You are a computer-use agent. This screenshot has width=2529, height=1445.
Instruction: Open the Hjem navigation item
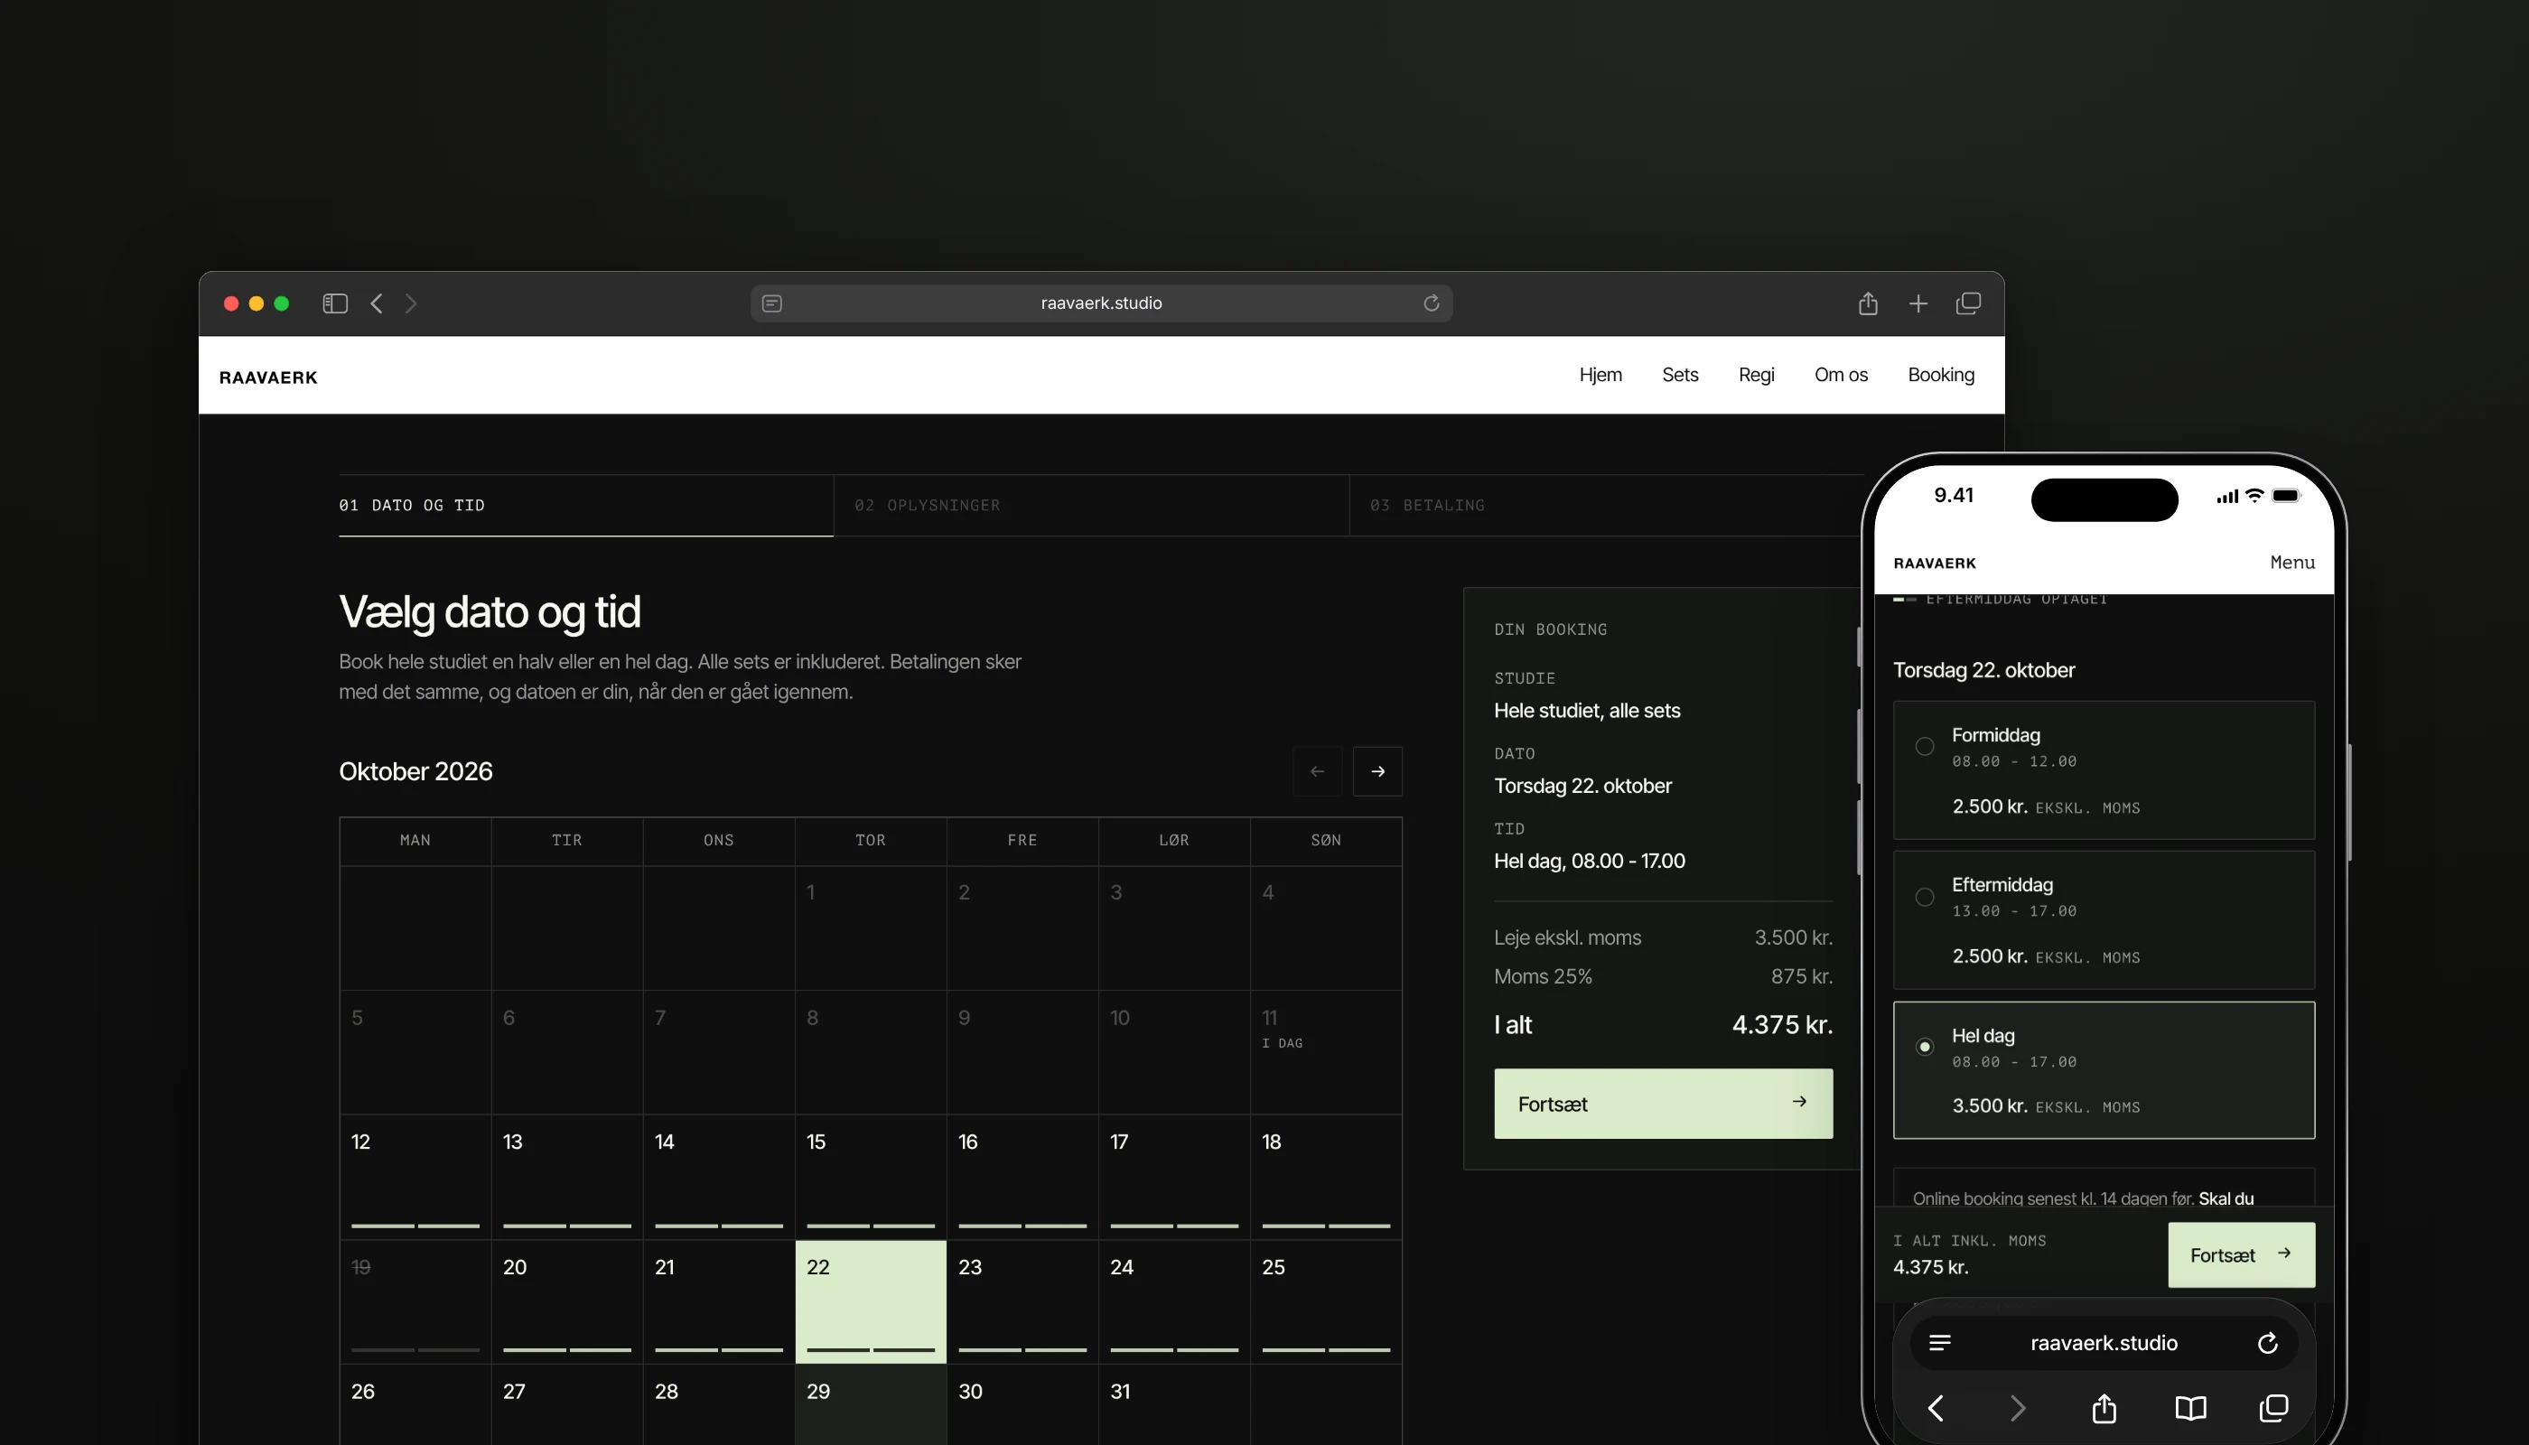(1600, 375)
